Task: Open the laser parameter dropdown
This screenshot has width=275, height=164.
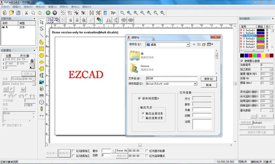Action: pyautogui.click(x=271, y=110)
